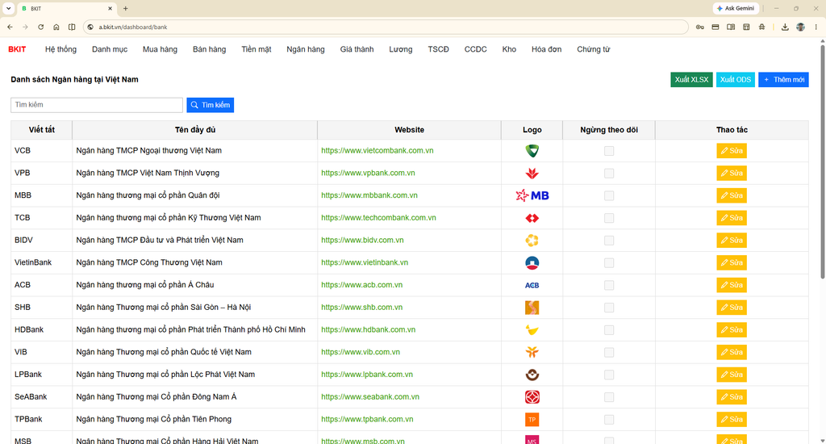Image resolution: width=826 pixels, height=444 pixels.
Task: Click the Ask Gemini button
Action: (x=736, y=8)
